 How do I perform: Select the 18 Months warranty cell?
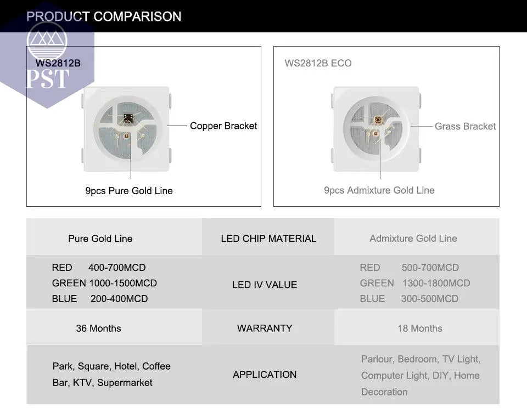tap(420, 328)
